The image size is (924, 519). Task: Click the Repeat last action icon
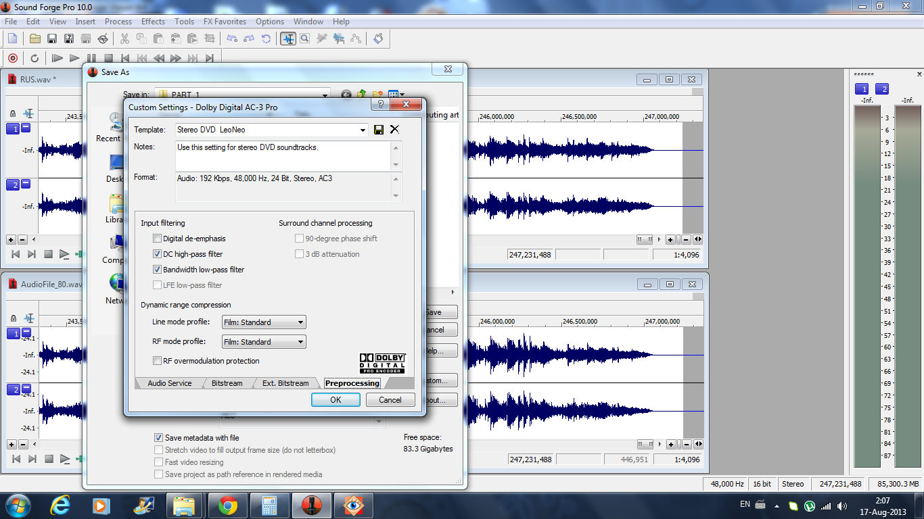pyautogui.click(x=266, y=39)
